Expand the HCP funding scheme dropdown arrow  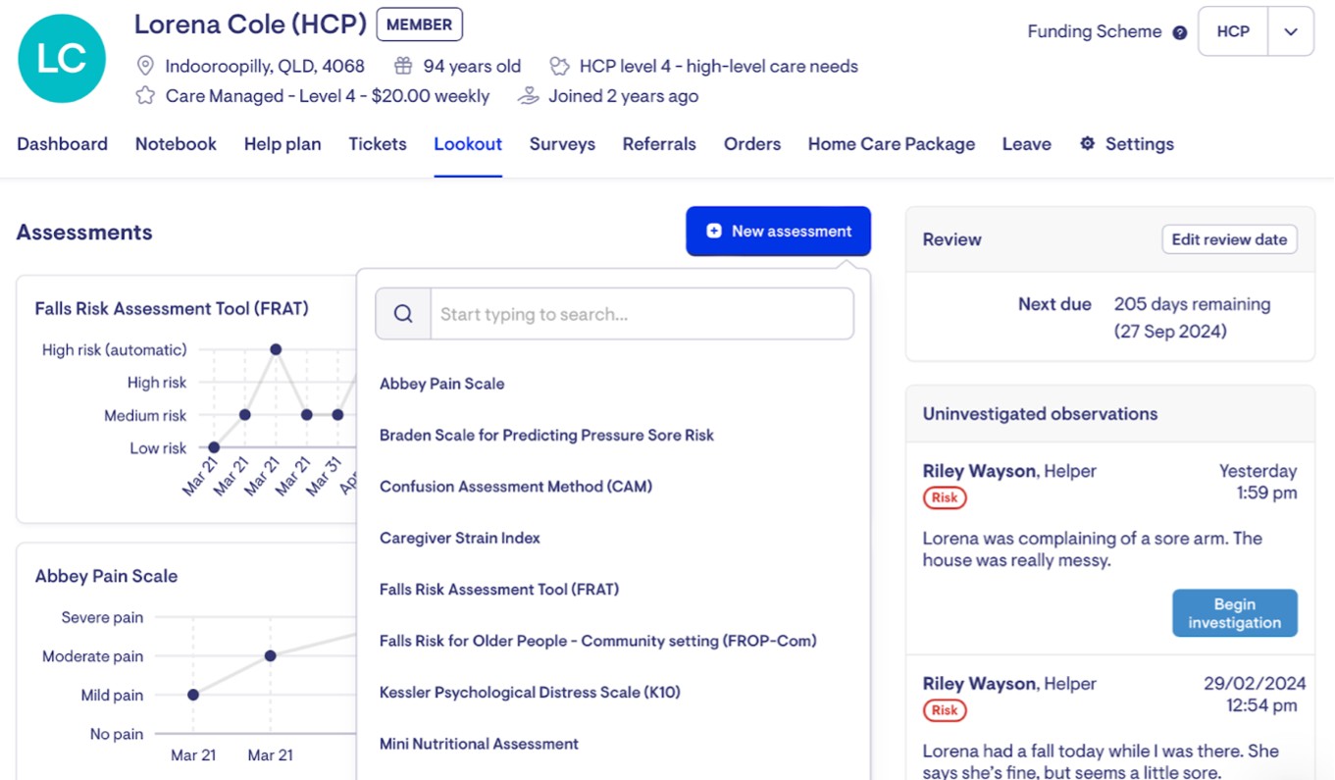pos(1290,31)
